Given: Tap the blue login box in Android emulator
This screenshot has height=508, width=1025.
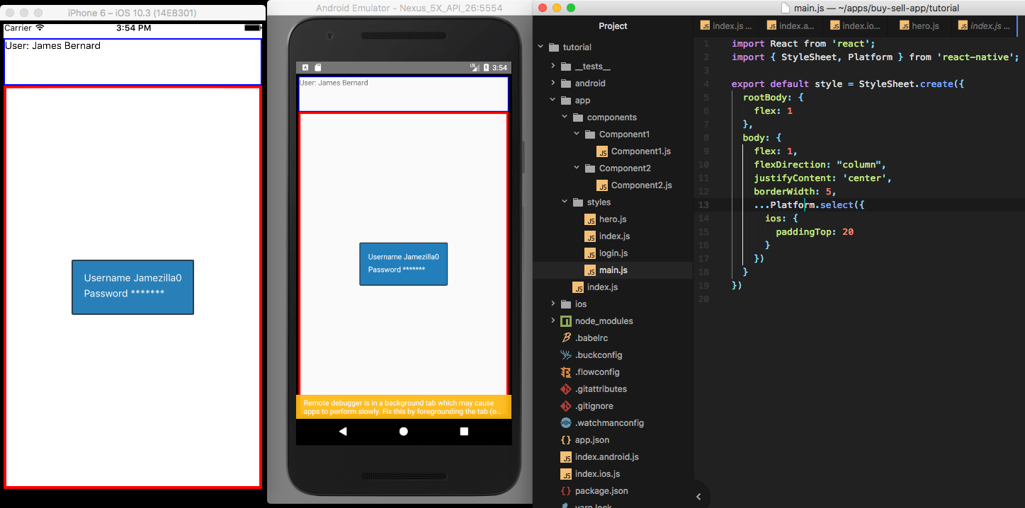Looking at the screenshot, I should (x=404, y=264).
